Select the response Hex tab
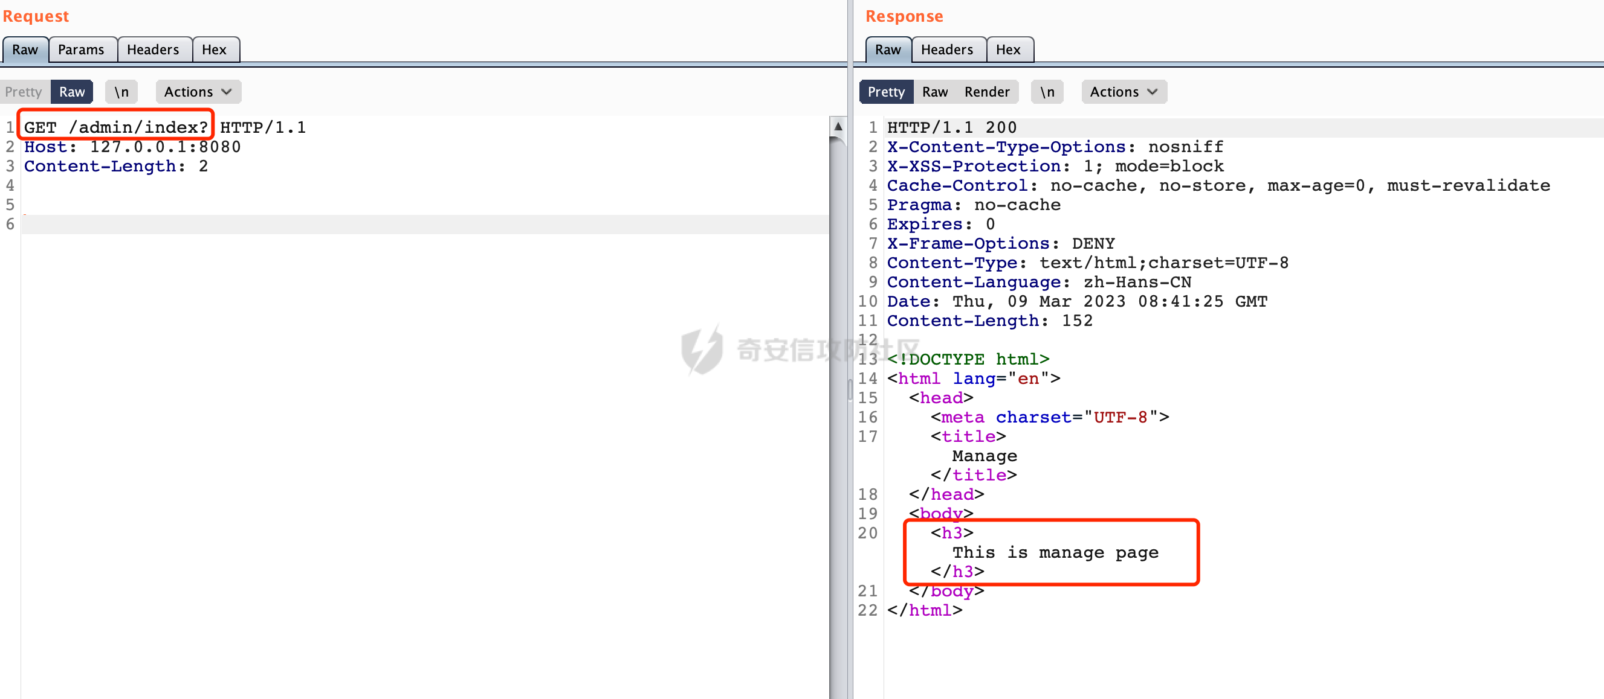 pyautogui.click(x=1007, y=49)
